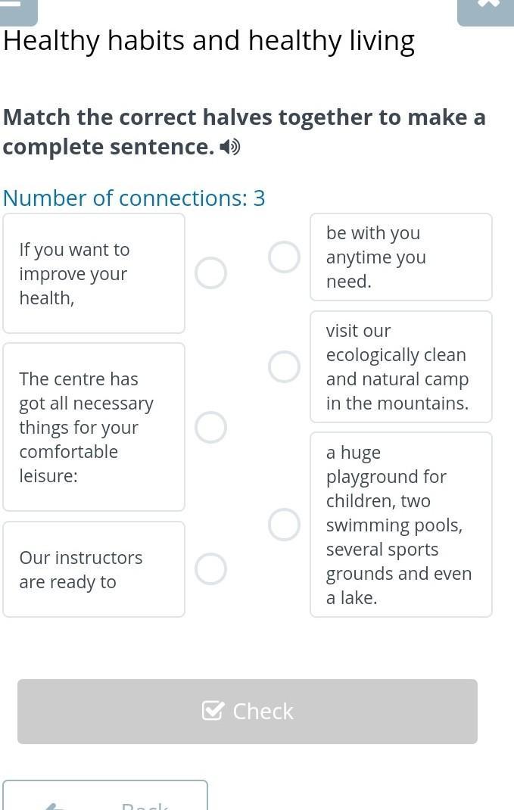Image resolution: width=514 pixels, height=810 pixels.
Task: Play the audio speaker icon
Action: click(230, 147)
